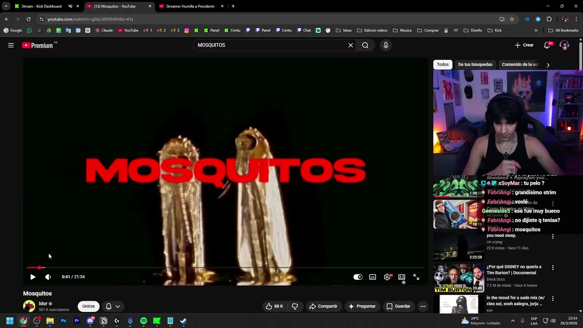
Task: Open the Claude bookmark
Action: [104, 31]
